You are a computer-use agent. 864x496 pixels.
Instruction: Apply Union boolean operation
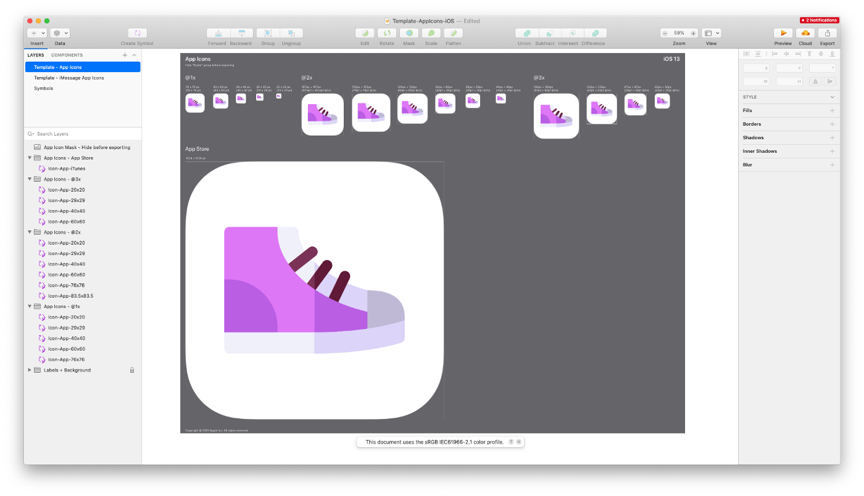pyautogui.click(x=526, y=33)
